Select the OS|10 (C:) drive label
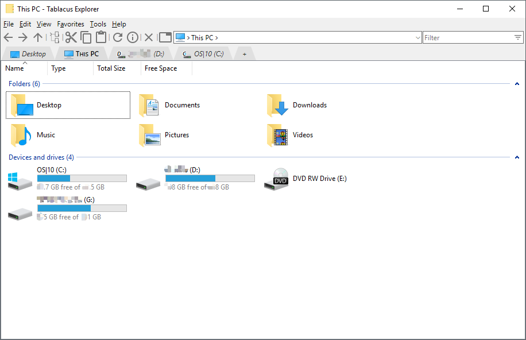 (52, 170)
